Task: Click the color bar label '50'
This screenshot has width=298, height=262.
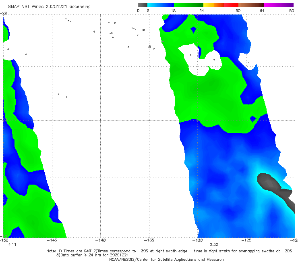Action: pos(238,10)
